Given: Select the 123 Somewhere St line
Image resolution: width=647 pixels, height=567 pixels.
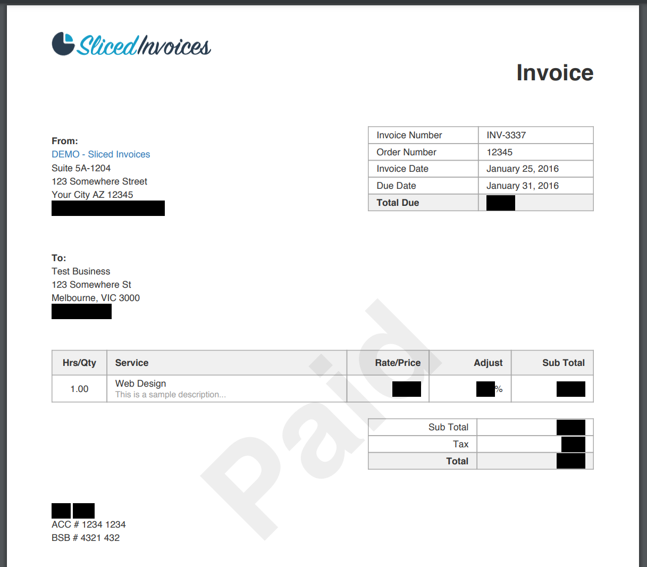Looking at the screenshot, I should 91,285.
